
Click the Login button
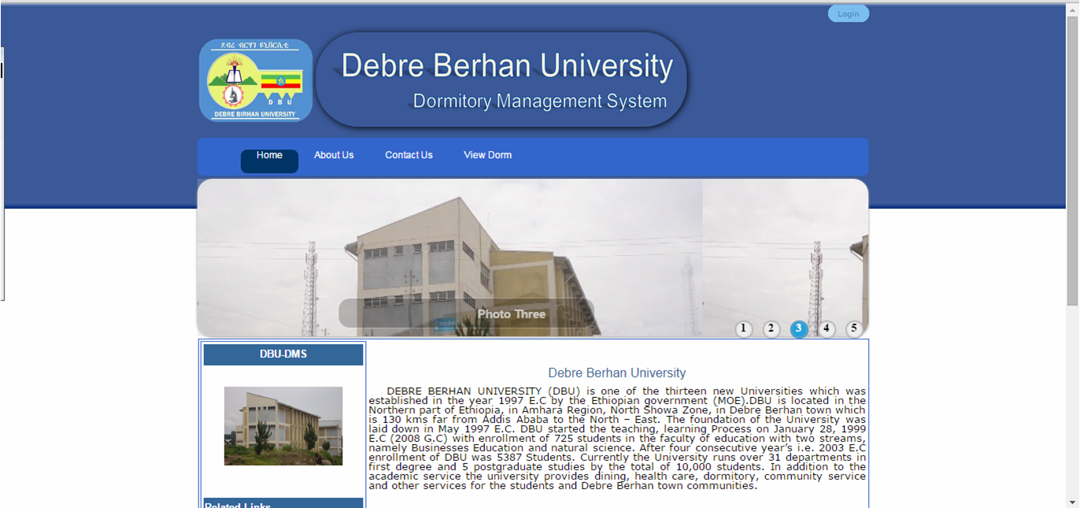coord(848,13)
